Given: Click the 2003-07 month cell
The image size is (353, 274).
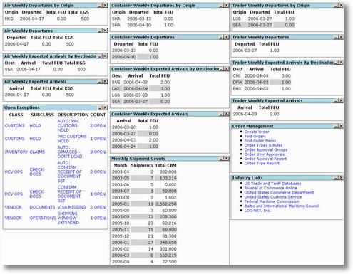Looking at the screenshot, I should coord(121,191).
